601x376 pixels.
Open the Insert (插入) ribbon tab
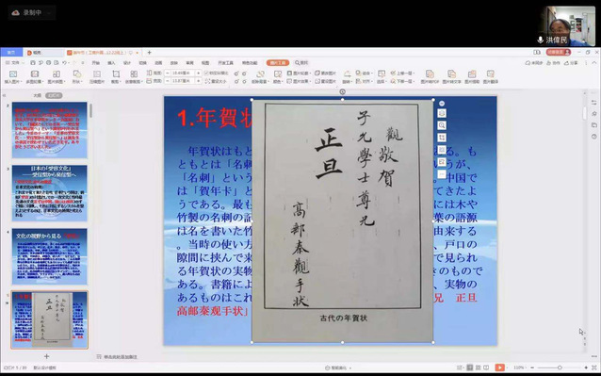[111, 63]
